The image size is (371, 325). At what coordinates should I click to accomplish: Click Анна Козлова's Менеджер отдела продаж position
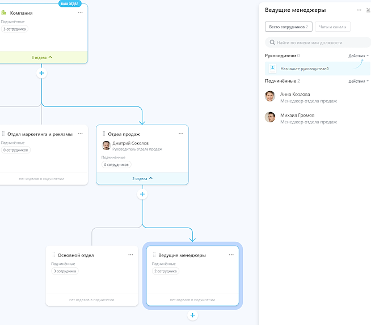(x=309, y=101)
